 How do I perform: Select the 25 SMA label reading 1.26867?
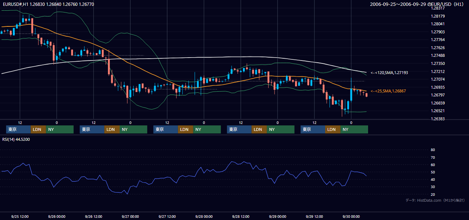coord(388,91)
